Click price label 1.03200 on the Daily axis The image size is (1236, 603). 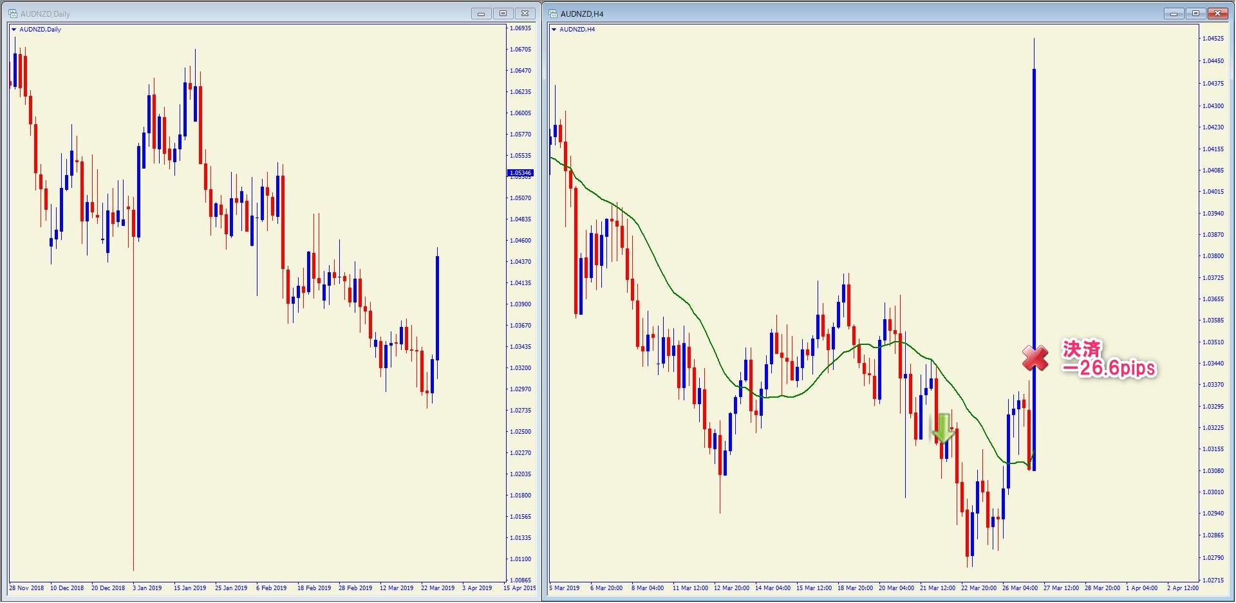click(x=520, y=368)
